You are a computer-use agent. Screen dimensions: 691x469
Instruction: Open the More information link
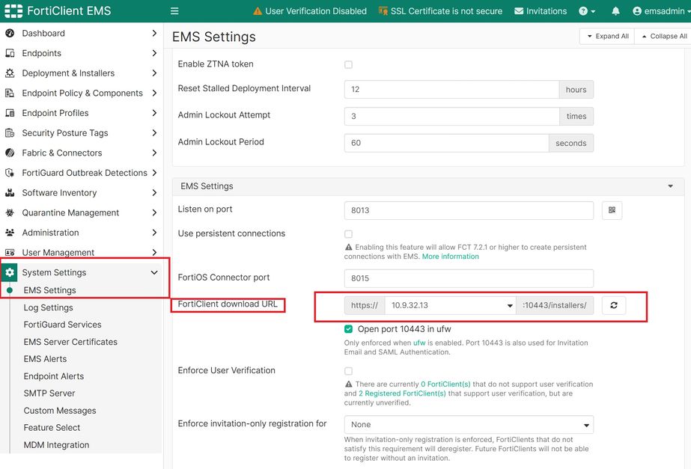click(450, 257)
